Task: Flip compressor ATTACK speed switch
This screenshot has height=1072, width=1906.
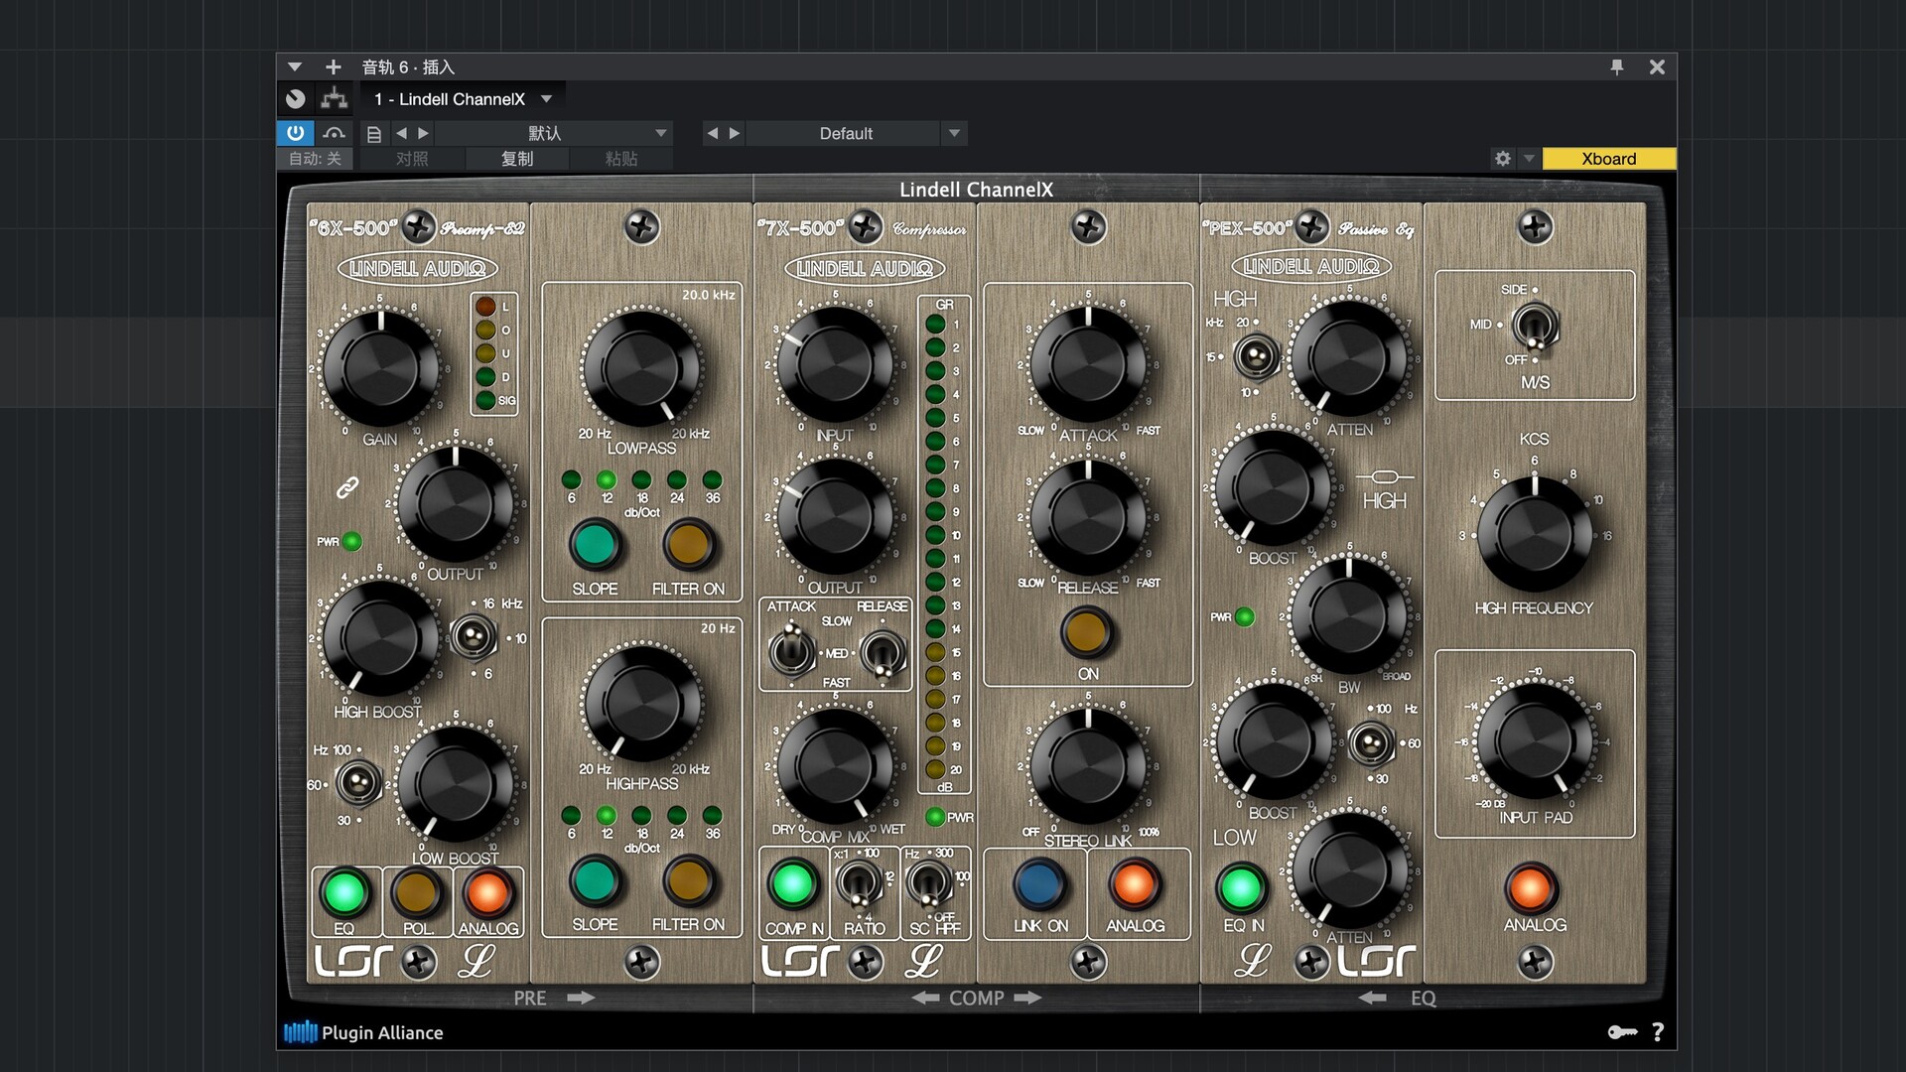Action: point(791,651)
